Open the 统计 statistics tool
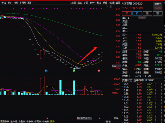The width and height of the screenshot is (165, 123). pyautogui.click(x=92, y=3)
